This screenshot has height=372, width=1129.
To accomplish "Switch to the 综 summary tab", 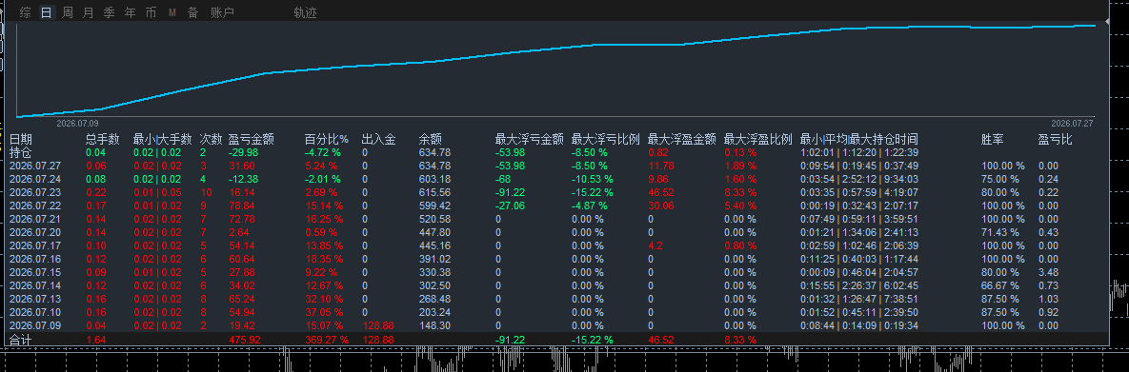I will [x=25, y=13].
